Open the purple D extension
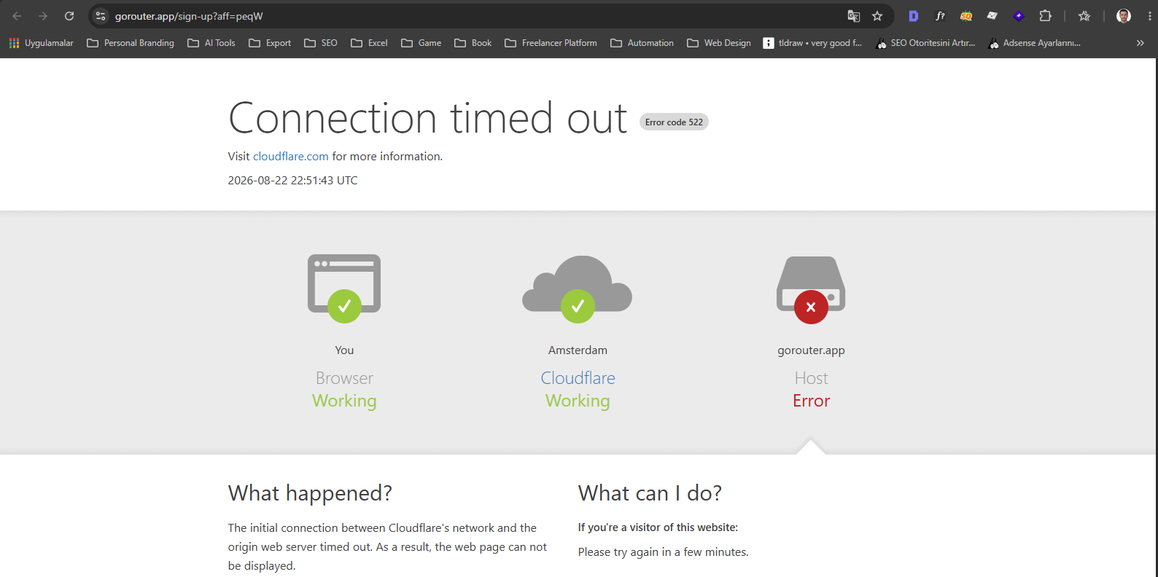 point(913,16)
